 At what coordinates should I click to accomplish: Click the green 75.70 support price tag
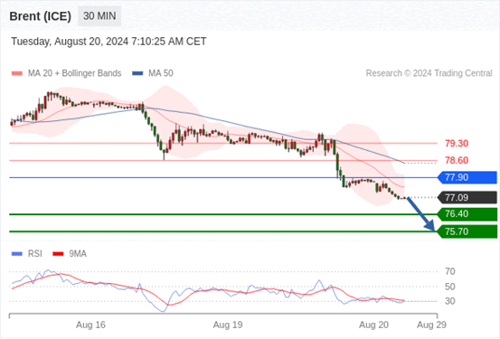click(467, 231)
